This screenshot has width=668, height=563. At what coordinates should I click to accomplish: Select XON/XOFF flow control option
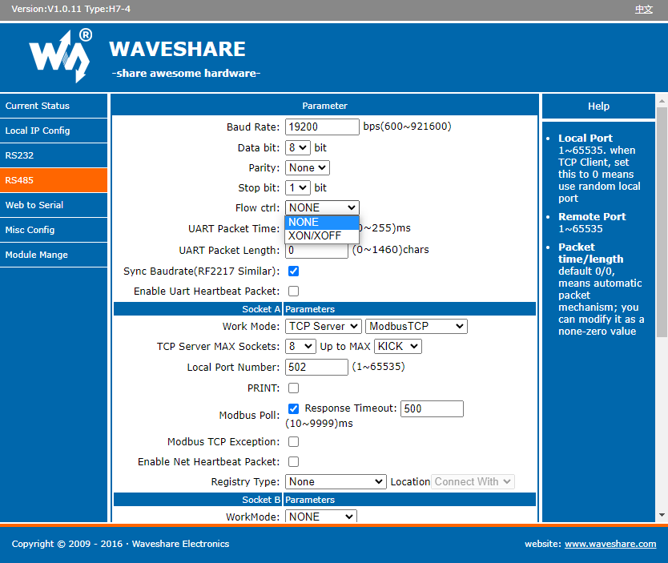[x=315, y=235]
